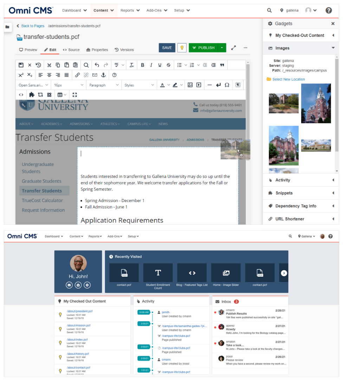343x381 pixels.
Task: Open the contact.pcf tile in Recently Visited
Action: coord(124,275)
